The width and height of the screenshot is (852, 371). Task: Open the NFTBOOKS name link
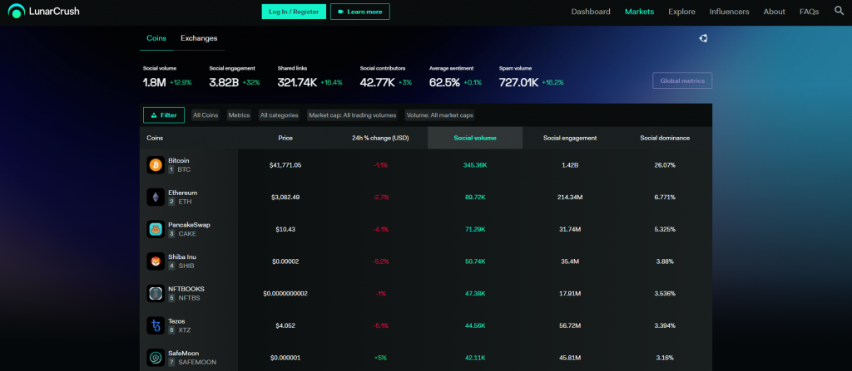(x=186, y=289)
